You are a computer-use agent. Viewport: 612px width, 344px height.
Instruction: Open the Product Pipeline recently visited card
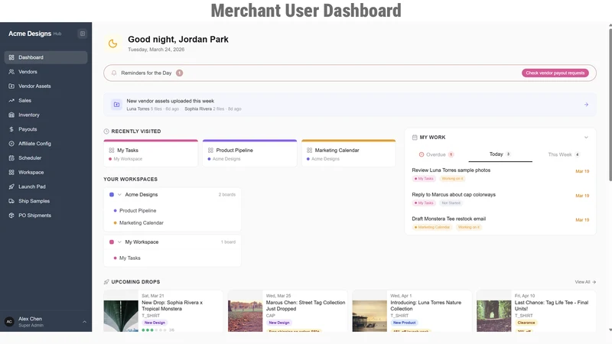point(249,154)
